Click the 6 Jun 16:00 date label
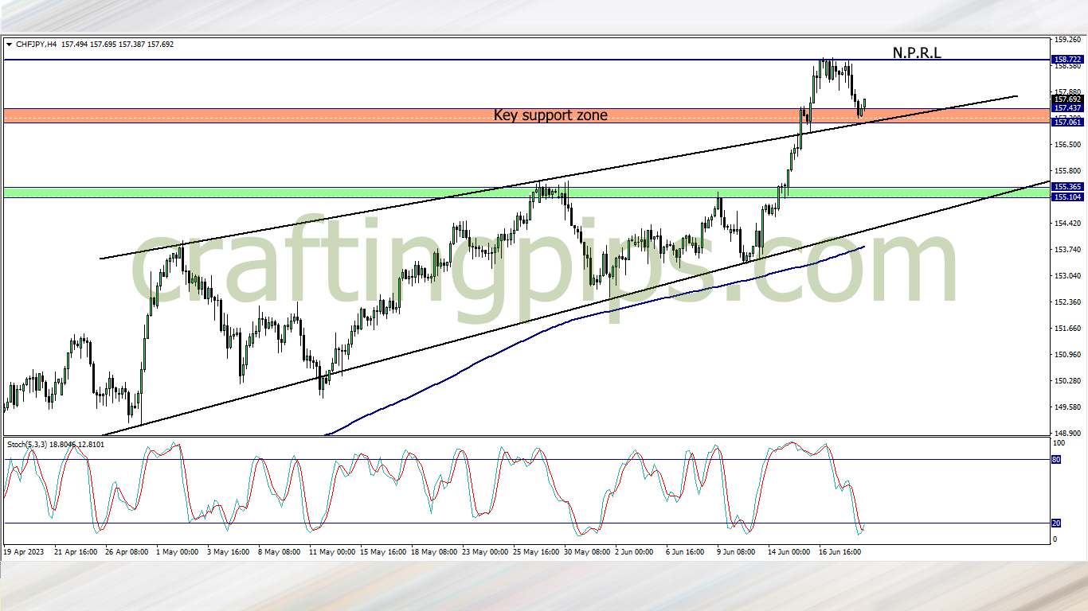 click(687, 551)
